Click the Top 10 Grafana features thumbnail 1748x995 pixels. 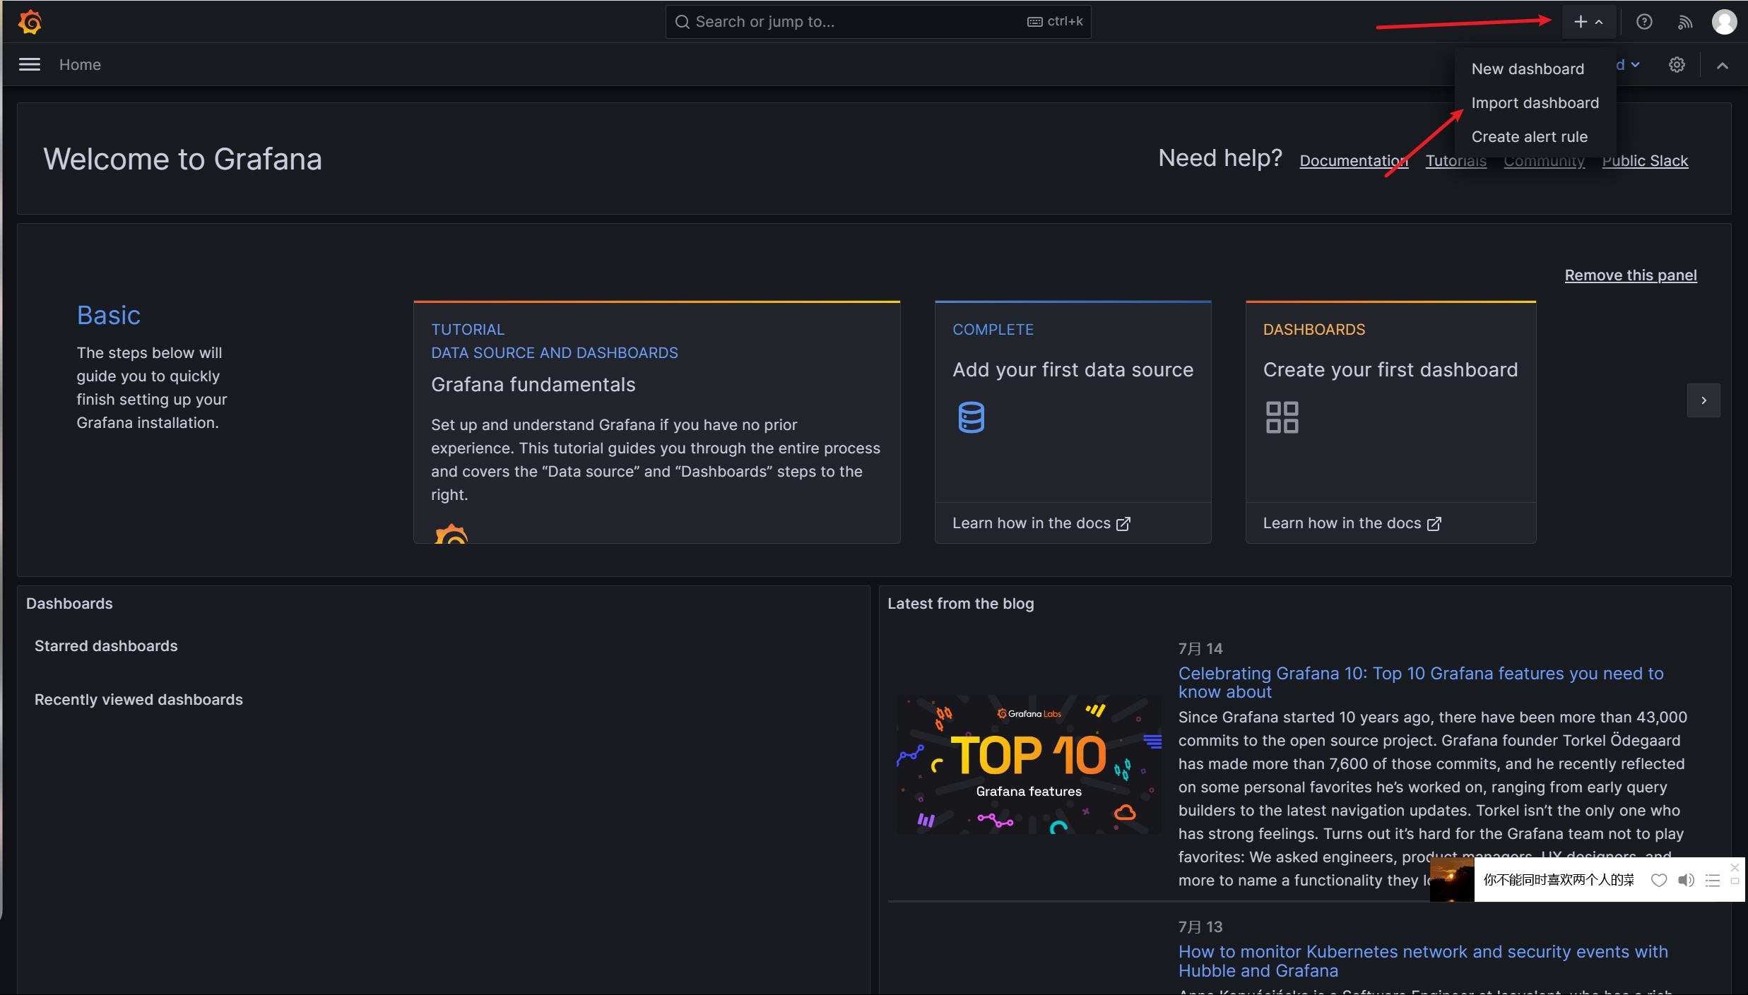1028,764
